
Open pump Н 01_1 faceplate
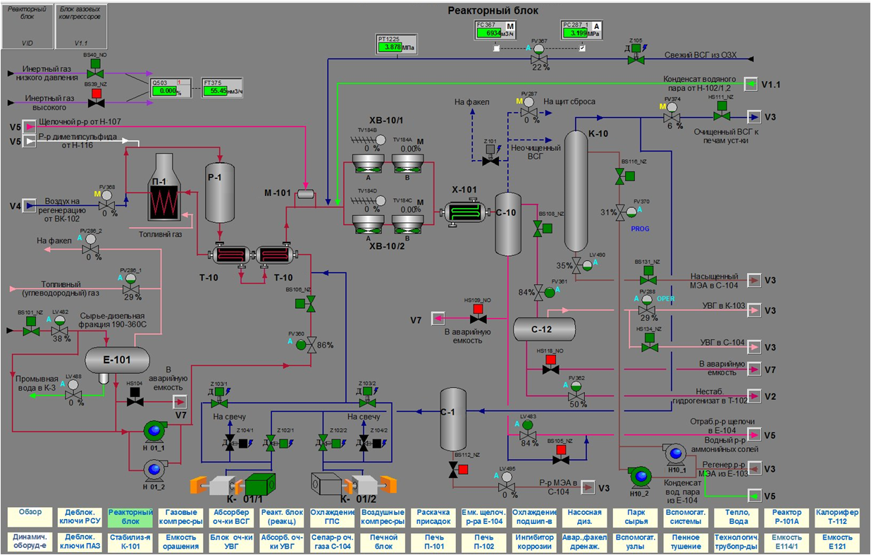[154, 431]
